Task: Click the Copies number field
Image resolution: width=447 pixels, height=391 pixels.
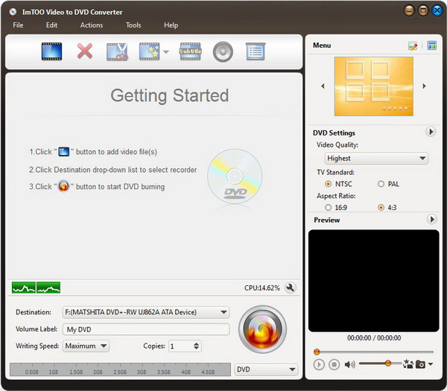Action: click(x=180, y=346)
